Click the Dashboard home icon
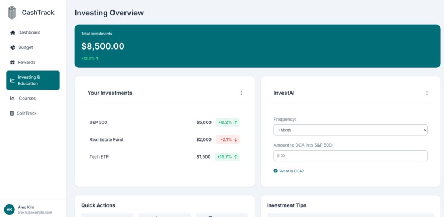Screen dimensions: 444x217 (13, 32)
